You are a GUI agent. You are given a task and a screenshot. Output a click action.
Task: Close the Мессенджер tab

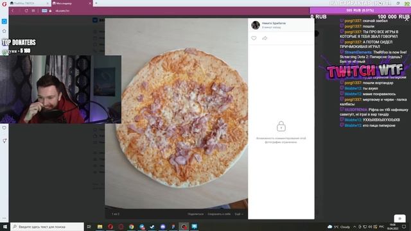pos(90,3)
